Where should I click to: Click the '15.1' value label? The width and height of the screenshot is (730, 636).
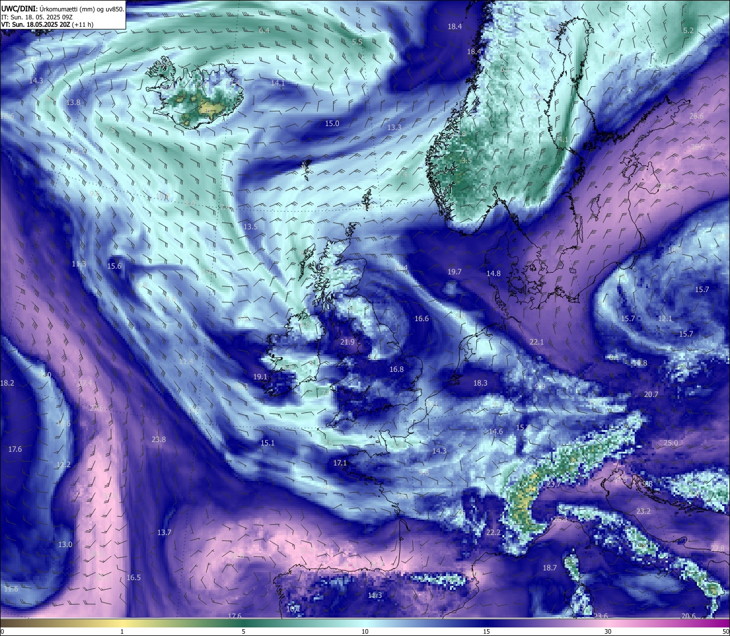click(x=267, y=443)
